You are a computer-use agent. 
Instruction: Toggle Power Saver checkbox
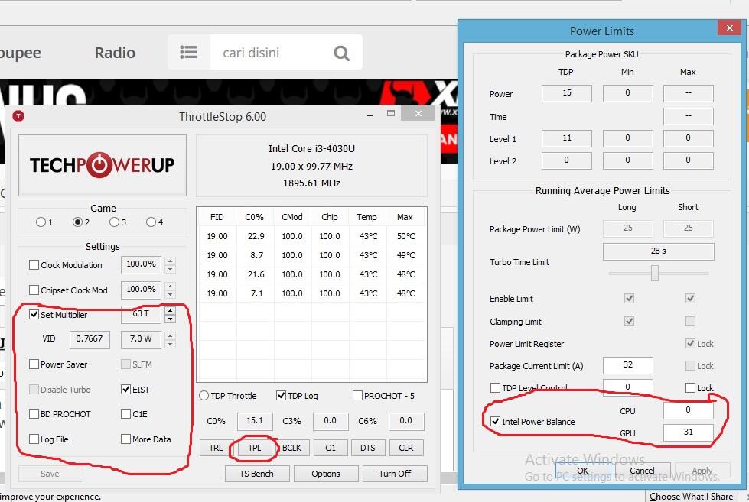point(34,364)
